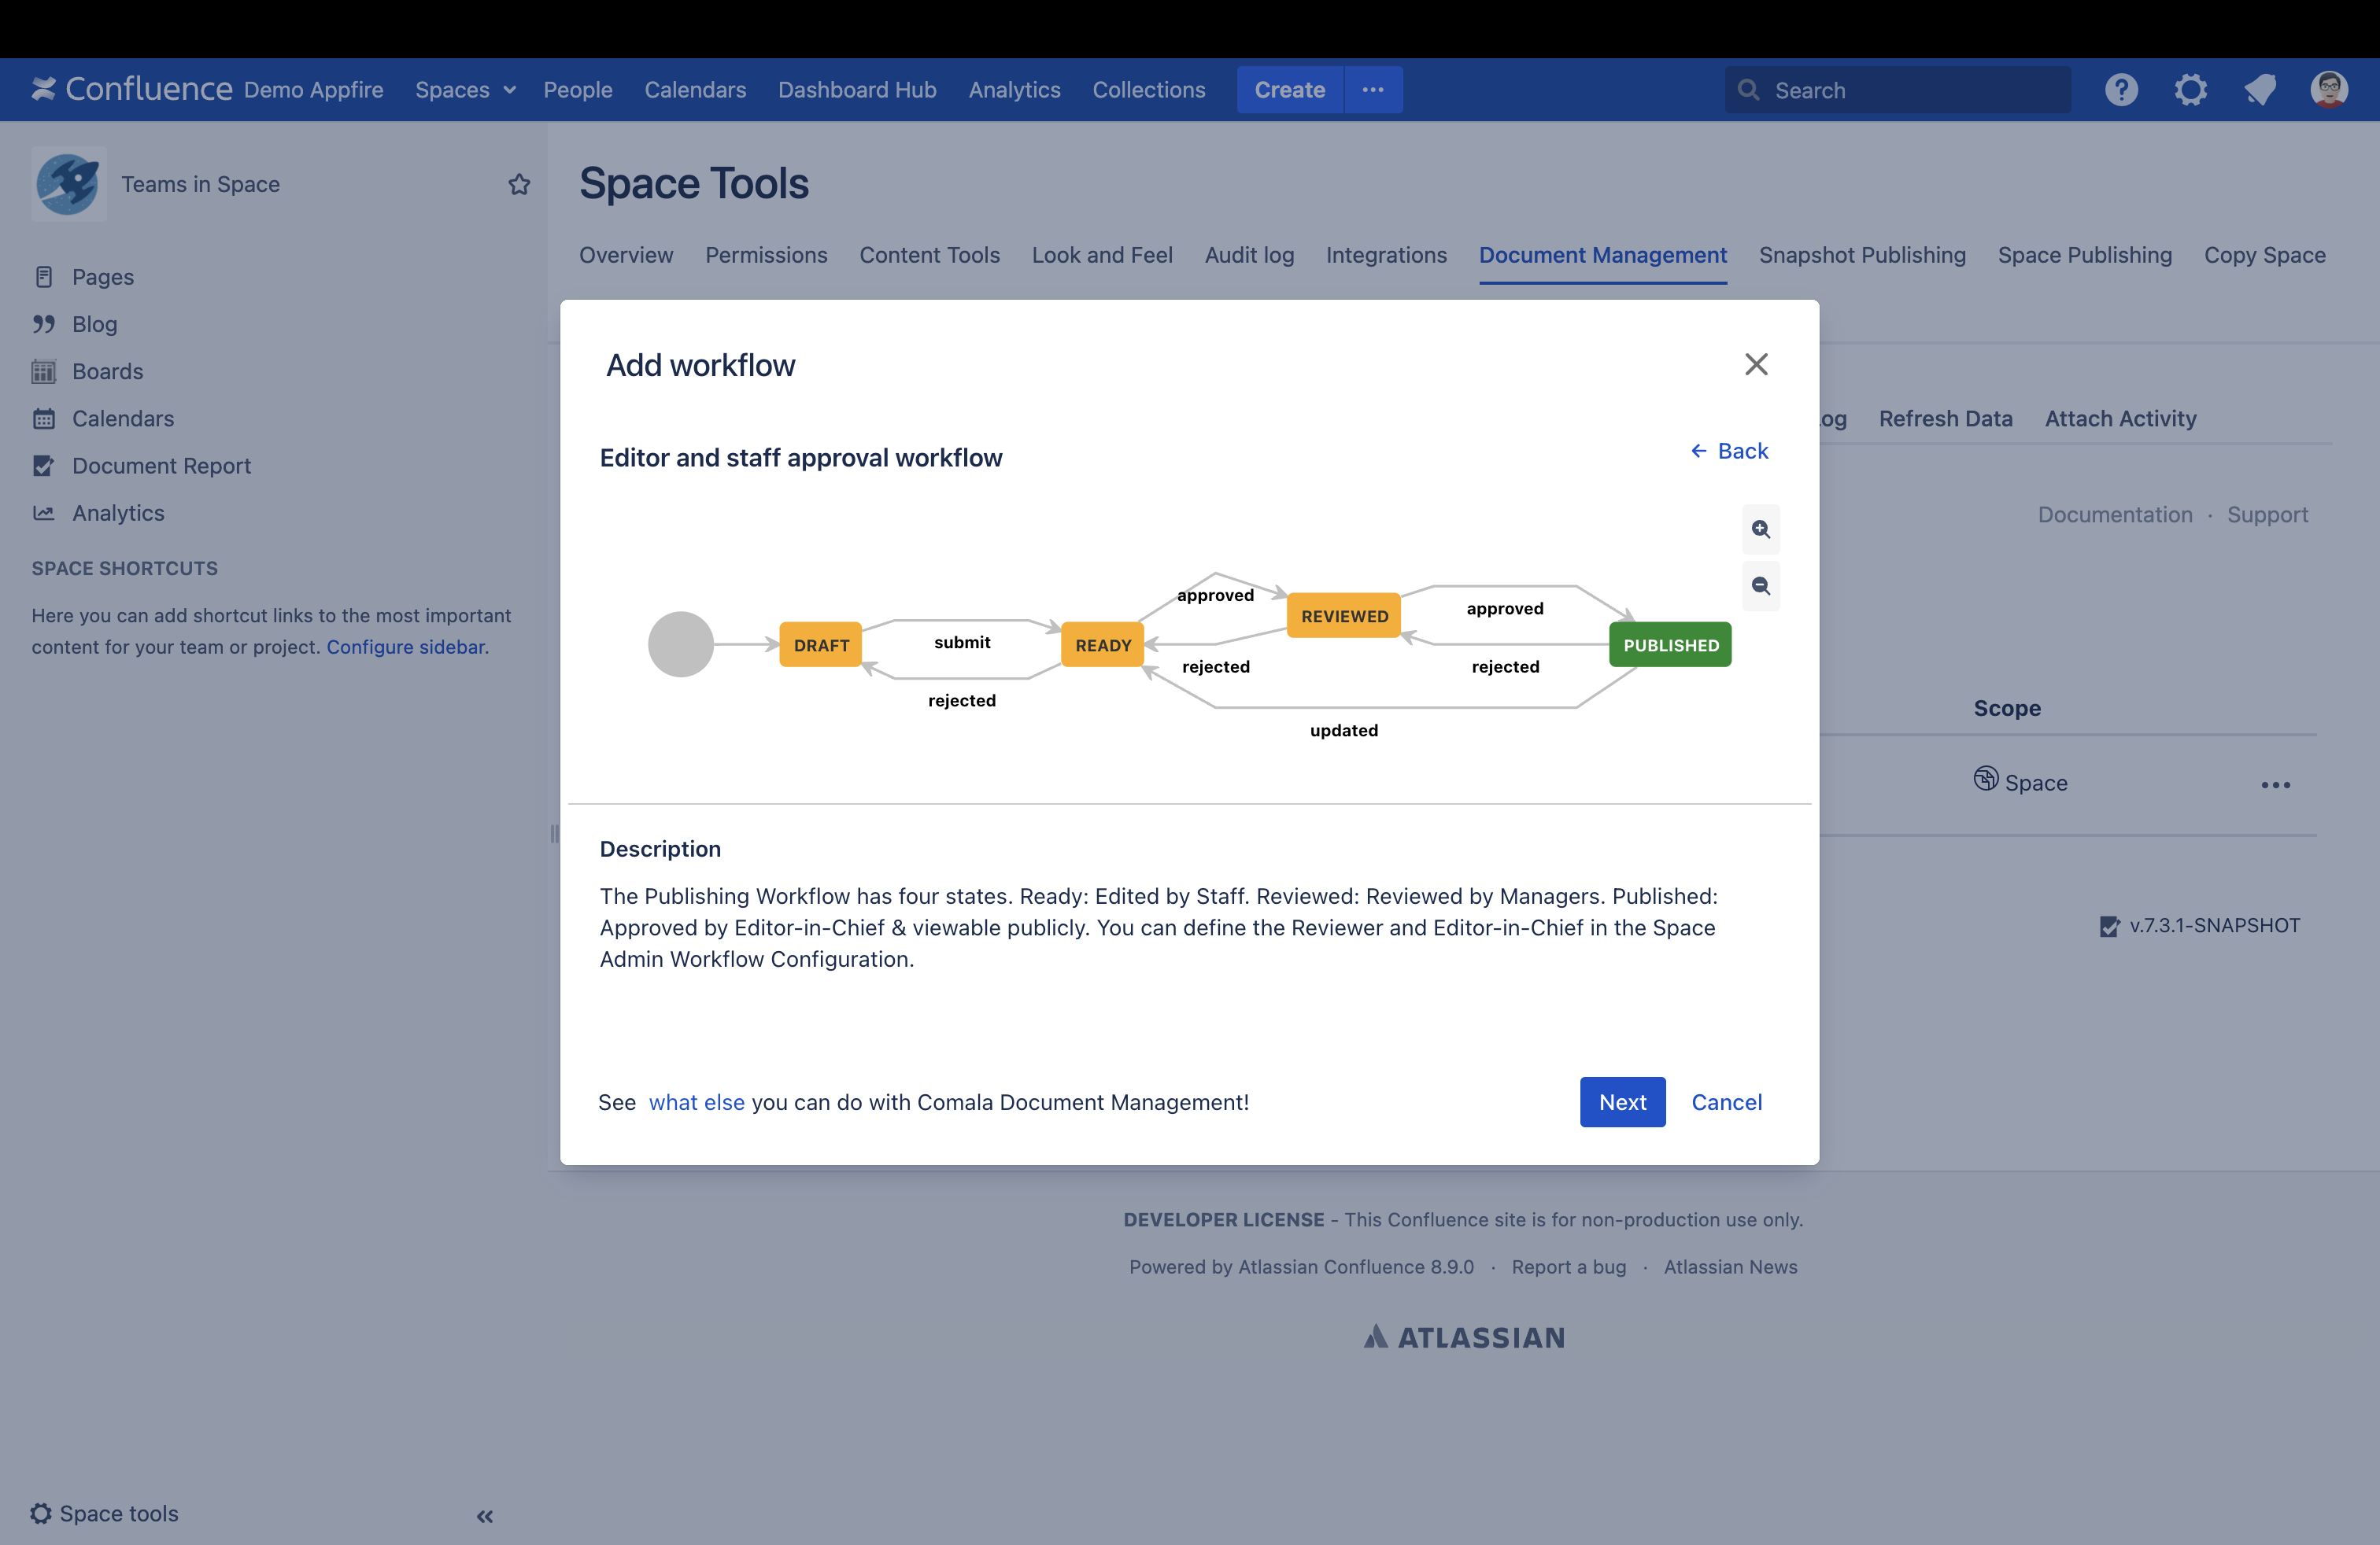Click the settings gear icon
This screenshot has width=2380, height=1545.
click(2190, 88)
